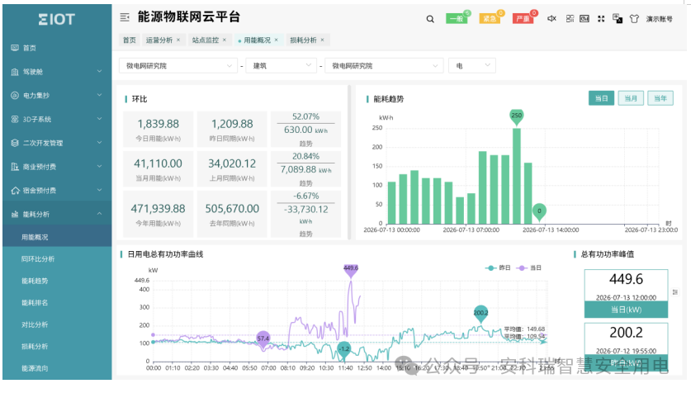The height and width of the screenshot is (393, 691).
Task: Click the EIOT logo
Action: pyautogui.click(x=57, y=19)
